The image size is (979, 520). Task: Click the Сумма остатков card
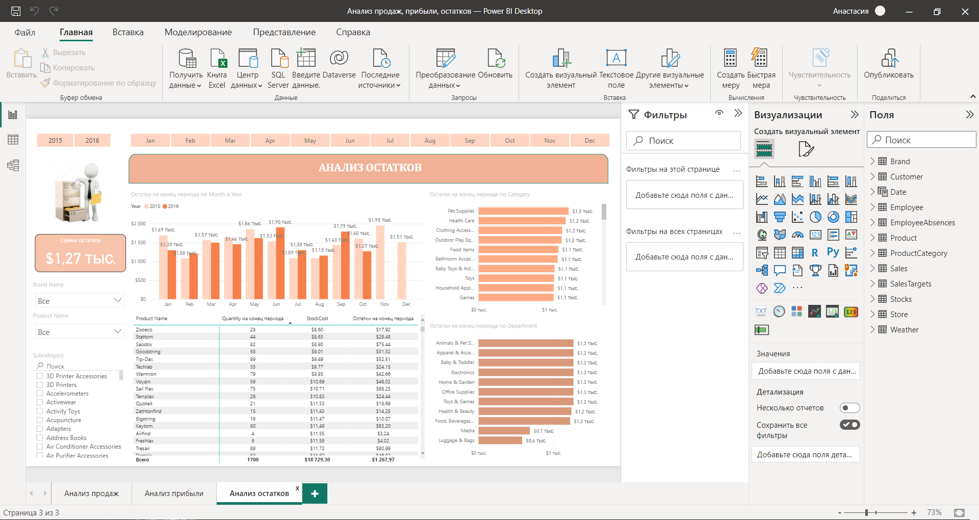80,253
